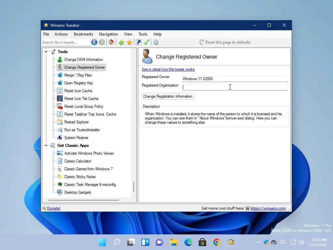
Task: Click the Restart Explorer icon
Action: coord(60,122)
